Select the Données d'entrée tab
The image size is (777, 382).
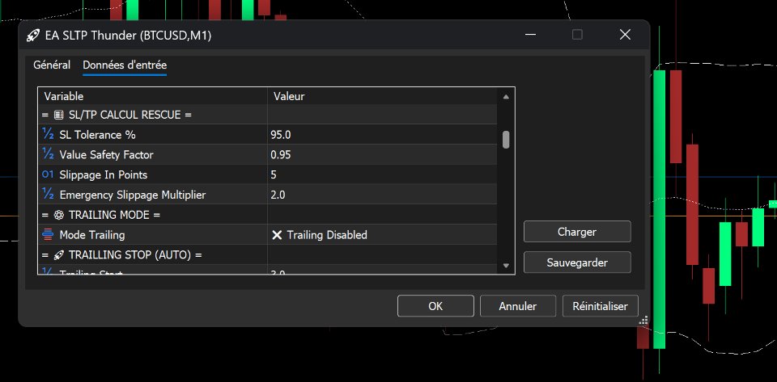(x=125, y=65)
